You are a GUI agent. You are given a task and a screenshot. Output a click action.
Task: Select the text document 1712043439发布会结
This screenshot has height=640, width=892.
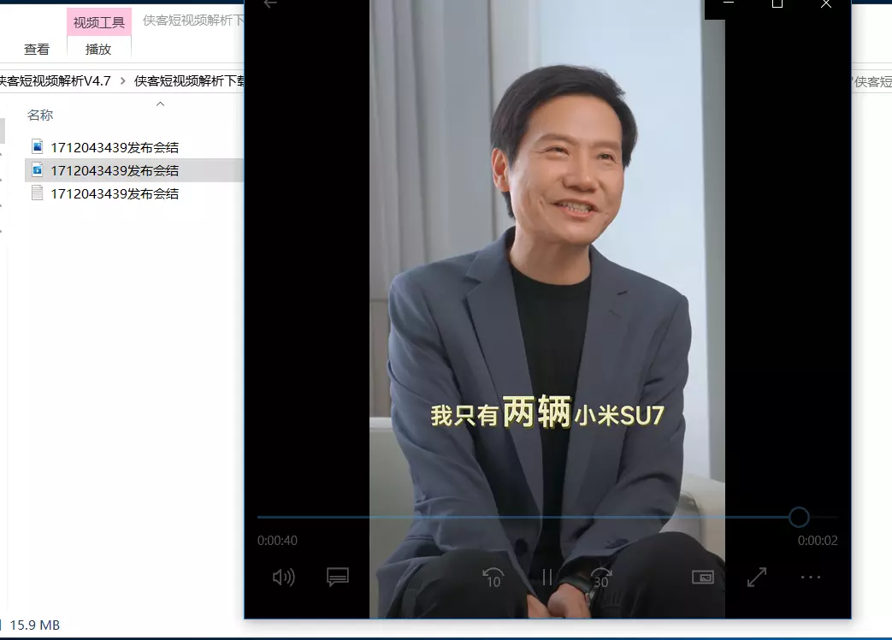point(114,193)
